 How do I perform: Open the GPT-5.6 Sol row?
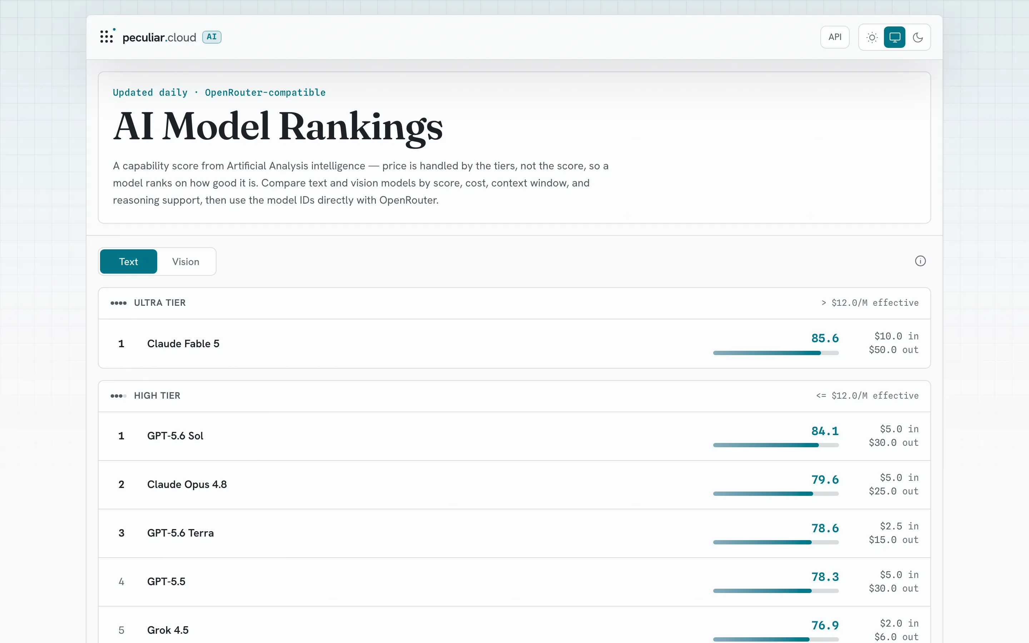(514, 436)
